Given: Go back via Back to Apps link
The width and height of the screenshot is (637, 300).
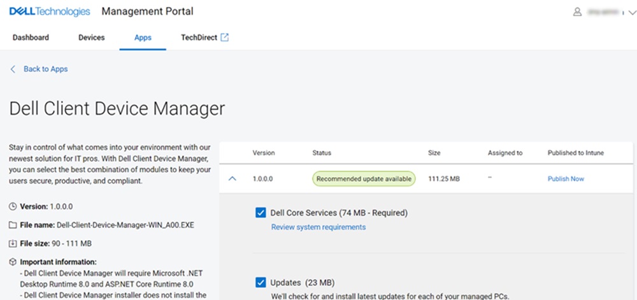Looking at the screenshot, I should click(x=45, y=69).
